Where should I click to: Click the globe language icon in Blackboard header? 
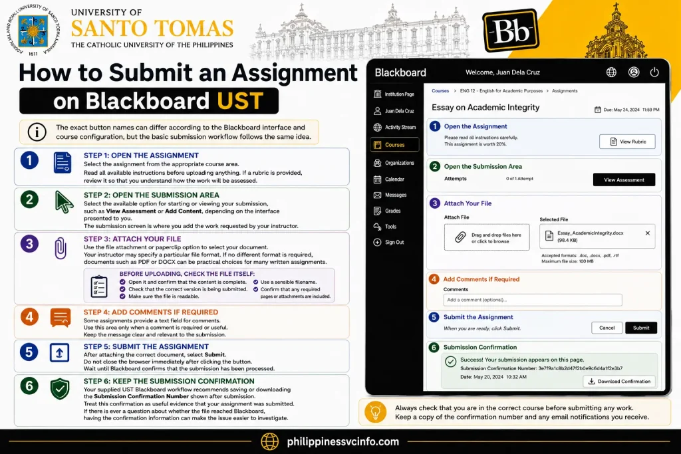(611, 72)
